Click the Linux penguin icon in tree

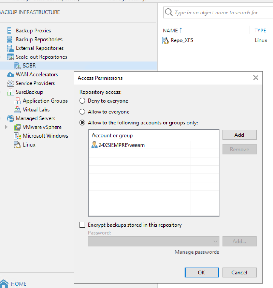click(x=17, y=145)
